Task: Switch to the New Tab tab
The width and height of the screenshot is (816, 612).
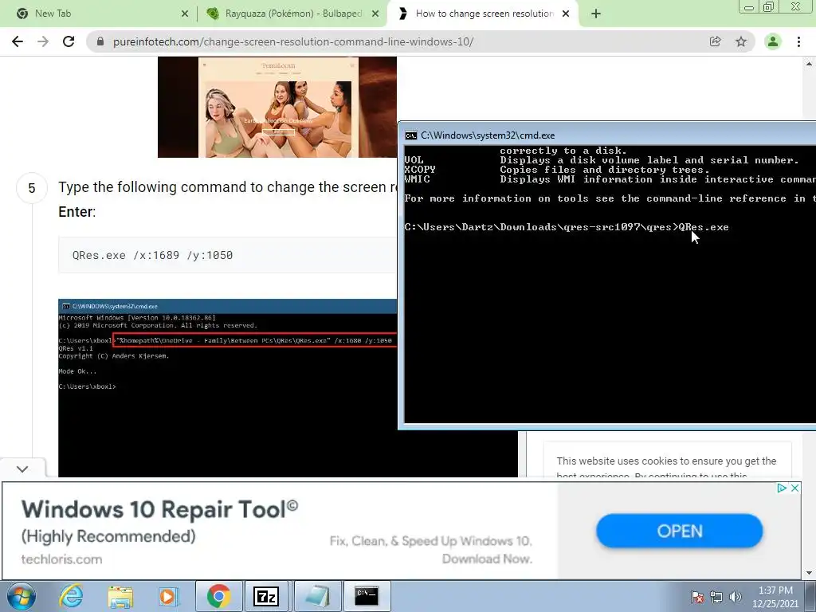Action: (x=99, y=14)
